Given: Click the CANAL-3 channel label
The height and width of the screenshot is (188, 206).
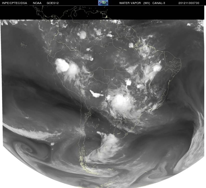Looking at the screenshot, I should click(x=159, y=3).
